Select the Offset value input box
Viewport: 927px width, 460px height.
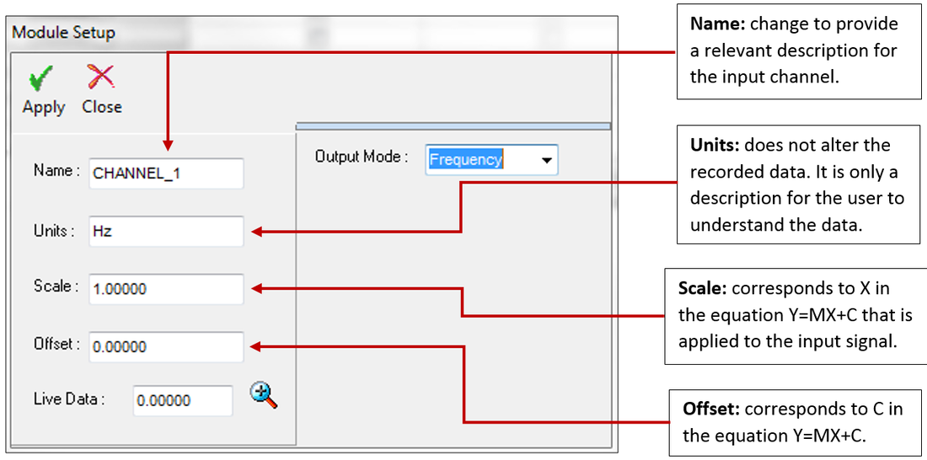pos(166,346)
